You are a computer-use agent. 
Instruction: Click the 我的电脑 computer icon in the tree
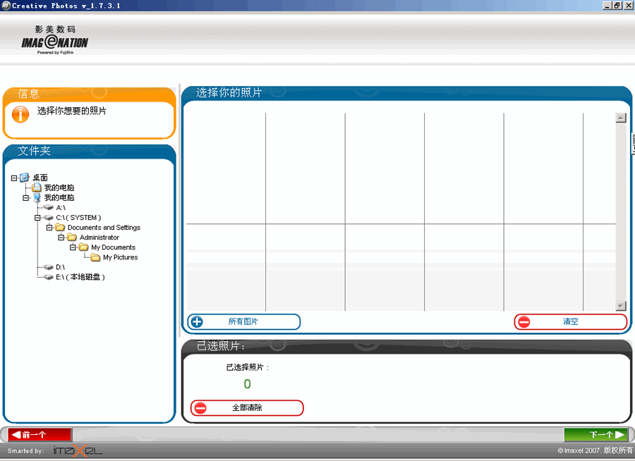(x=37, y=197)
